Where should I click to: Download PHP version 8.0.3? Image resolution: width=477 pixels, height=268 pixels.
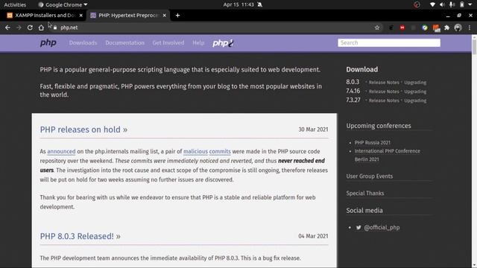click(x=353, y=82)
